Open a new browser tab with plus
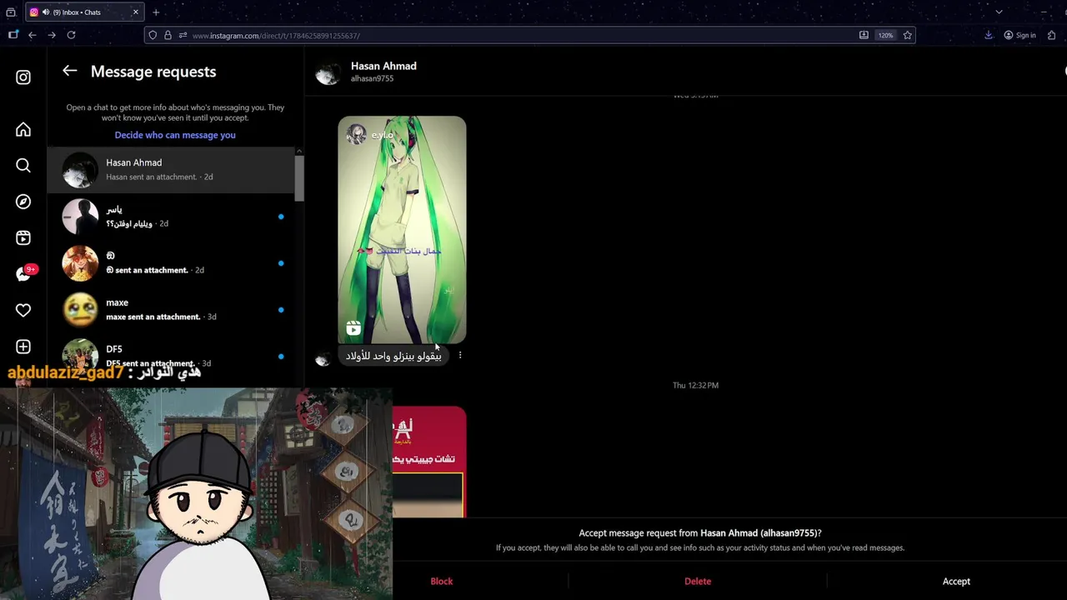 (156, 12)
